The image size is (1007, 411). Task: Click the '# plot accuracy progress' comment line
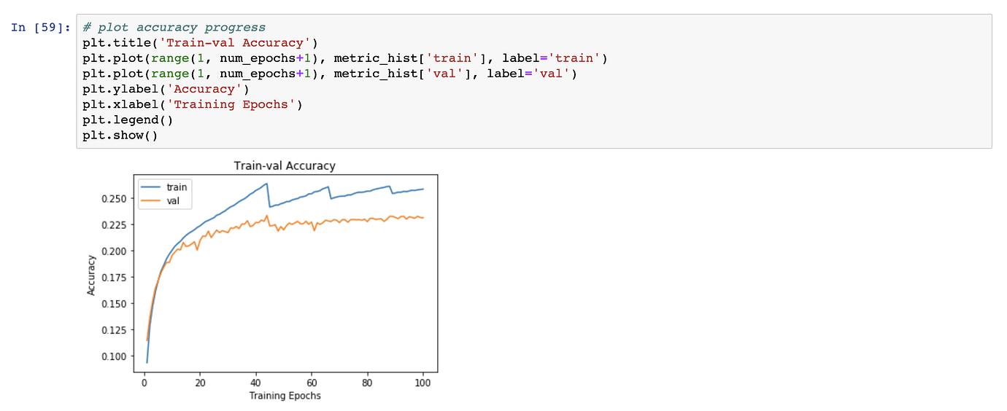pos(174,28)
